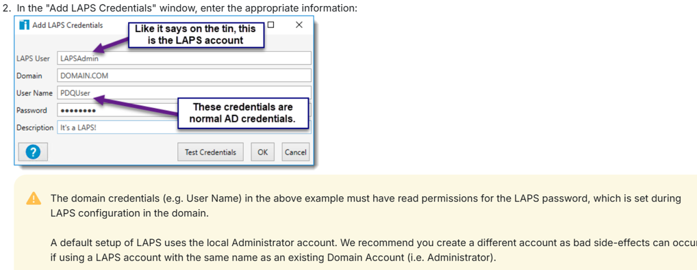This screenshot has width=697, height=270.
Task: Click the Password label text
Action: click(31, 110)
